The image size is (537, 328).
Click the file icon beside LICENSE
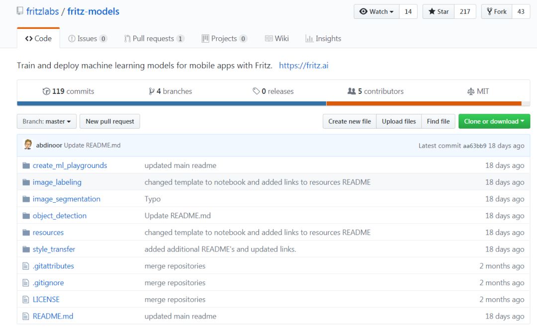tap(26, 300)
